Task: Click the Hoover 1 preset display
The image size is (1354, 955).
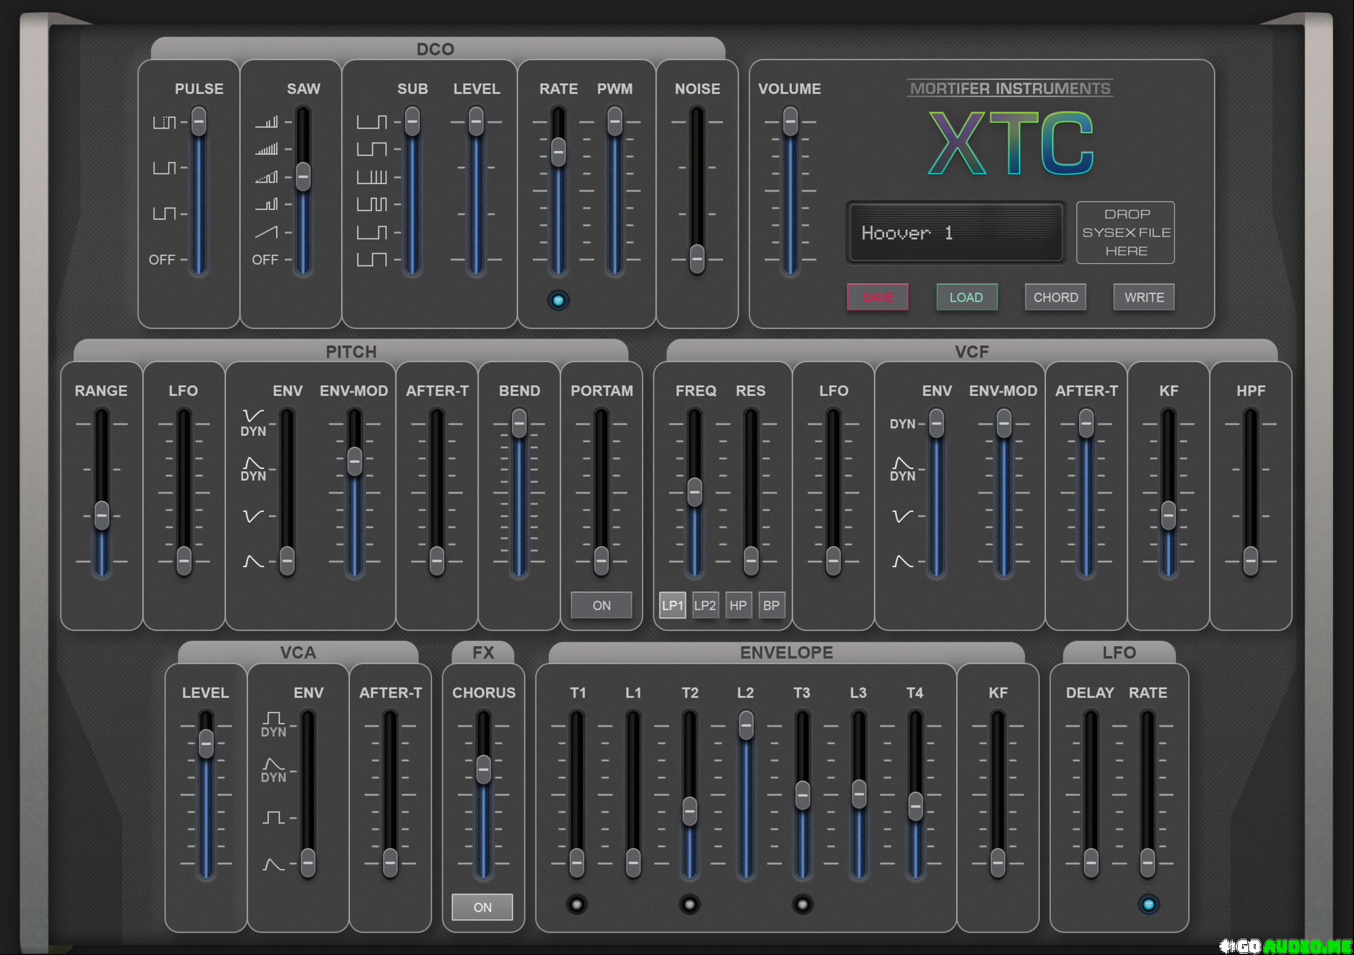Action: (955, 233)
